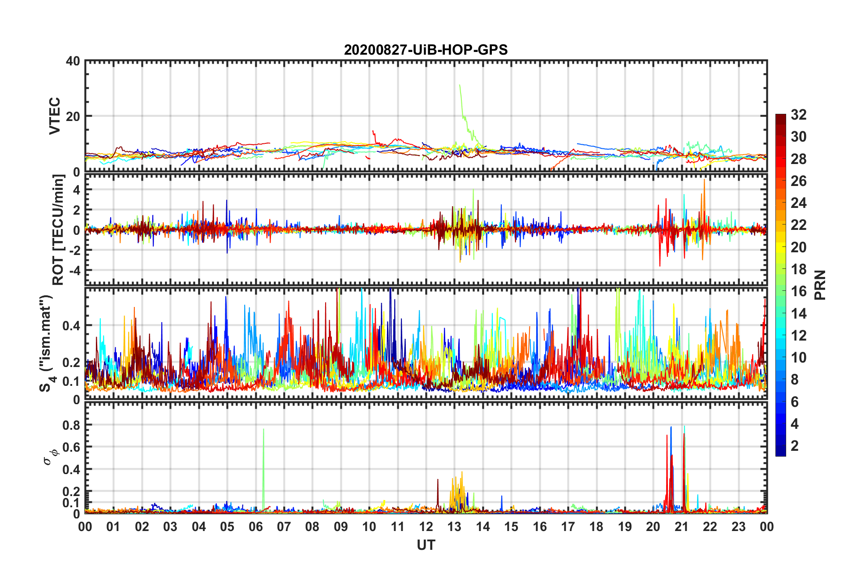Click the 06 hour tick on x-axis
Image resolution: width=852 pixels, height=570 pixels.
pos(255,526)
